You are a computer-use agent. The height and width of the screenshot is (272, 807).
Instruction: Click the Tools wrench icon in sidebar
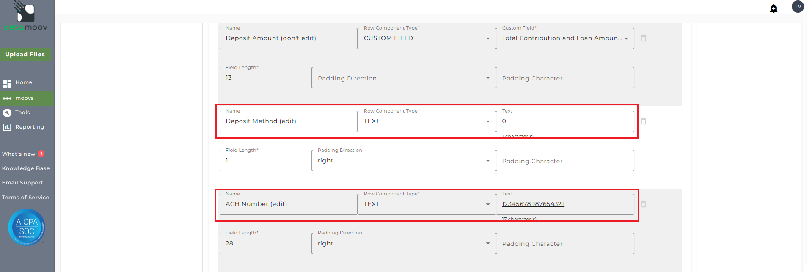(7, 113)
